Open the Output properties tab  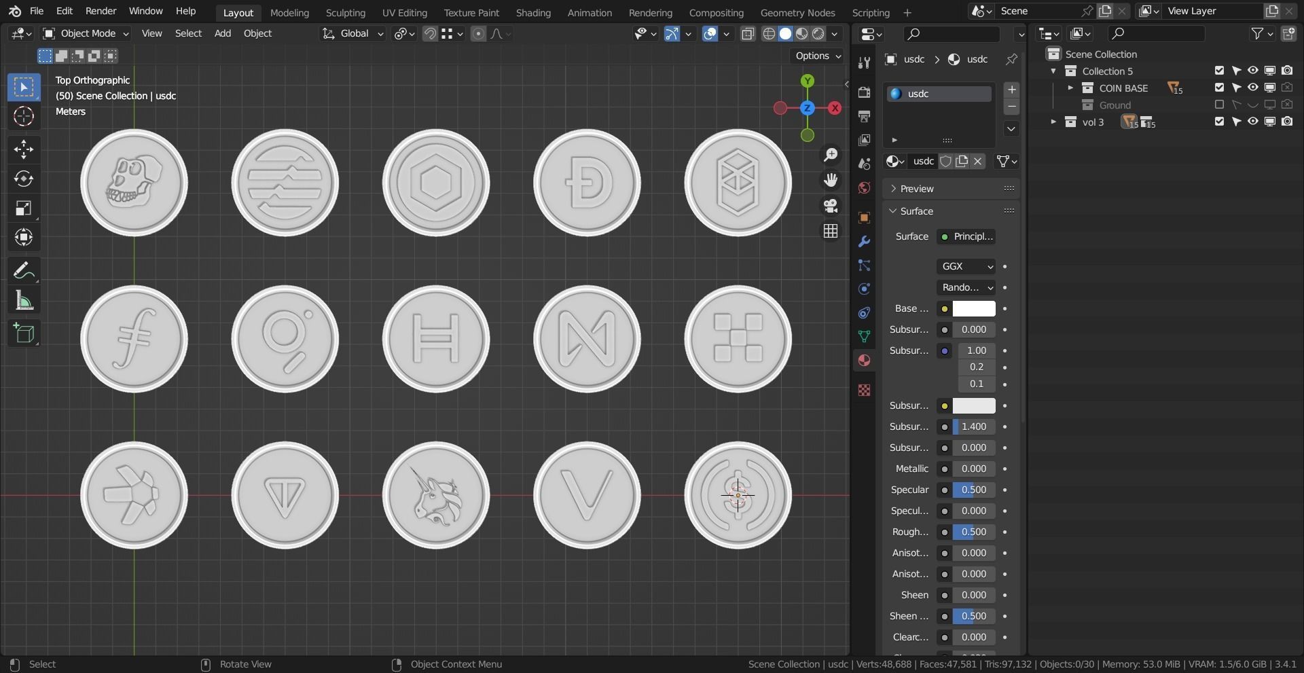tap(864, 116)
